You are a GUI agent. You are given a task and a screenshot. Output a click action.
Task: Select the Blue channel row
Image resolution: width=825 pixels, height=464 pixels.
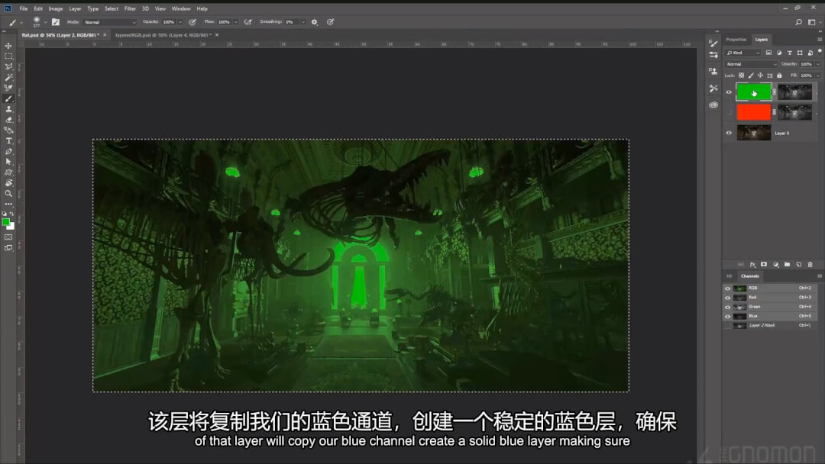tap(770, 317)
